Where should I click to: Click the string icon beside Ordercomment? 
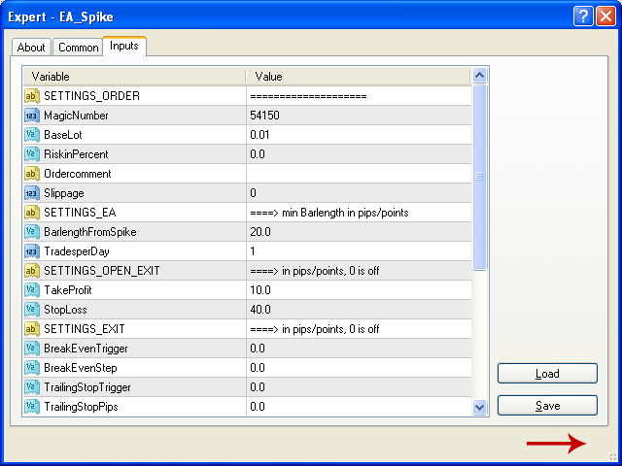pos(31,174)
